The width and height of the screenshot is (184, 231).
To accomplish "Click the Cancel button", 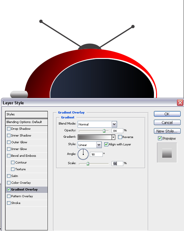I will (x=167, y=122).
